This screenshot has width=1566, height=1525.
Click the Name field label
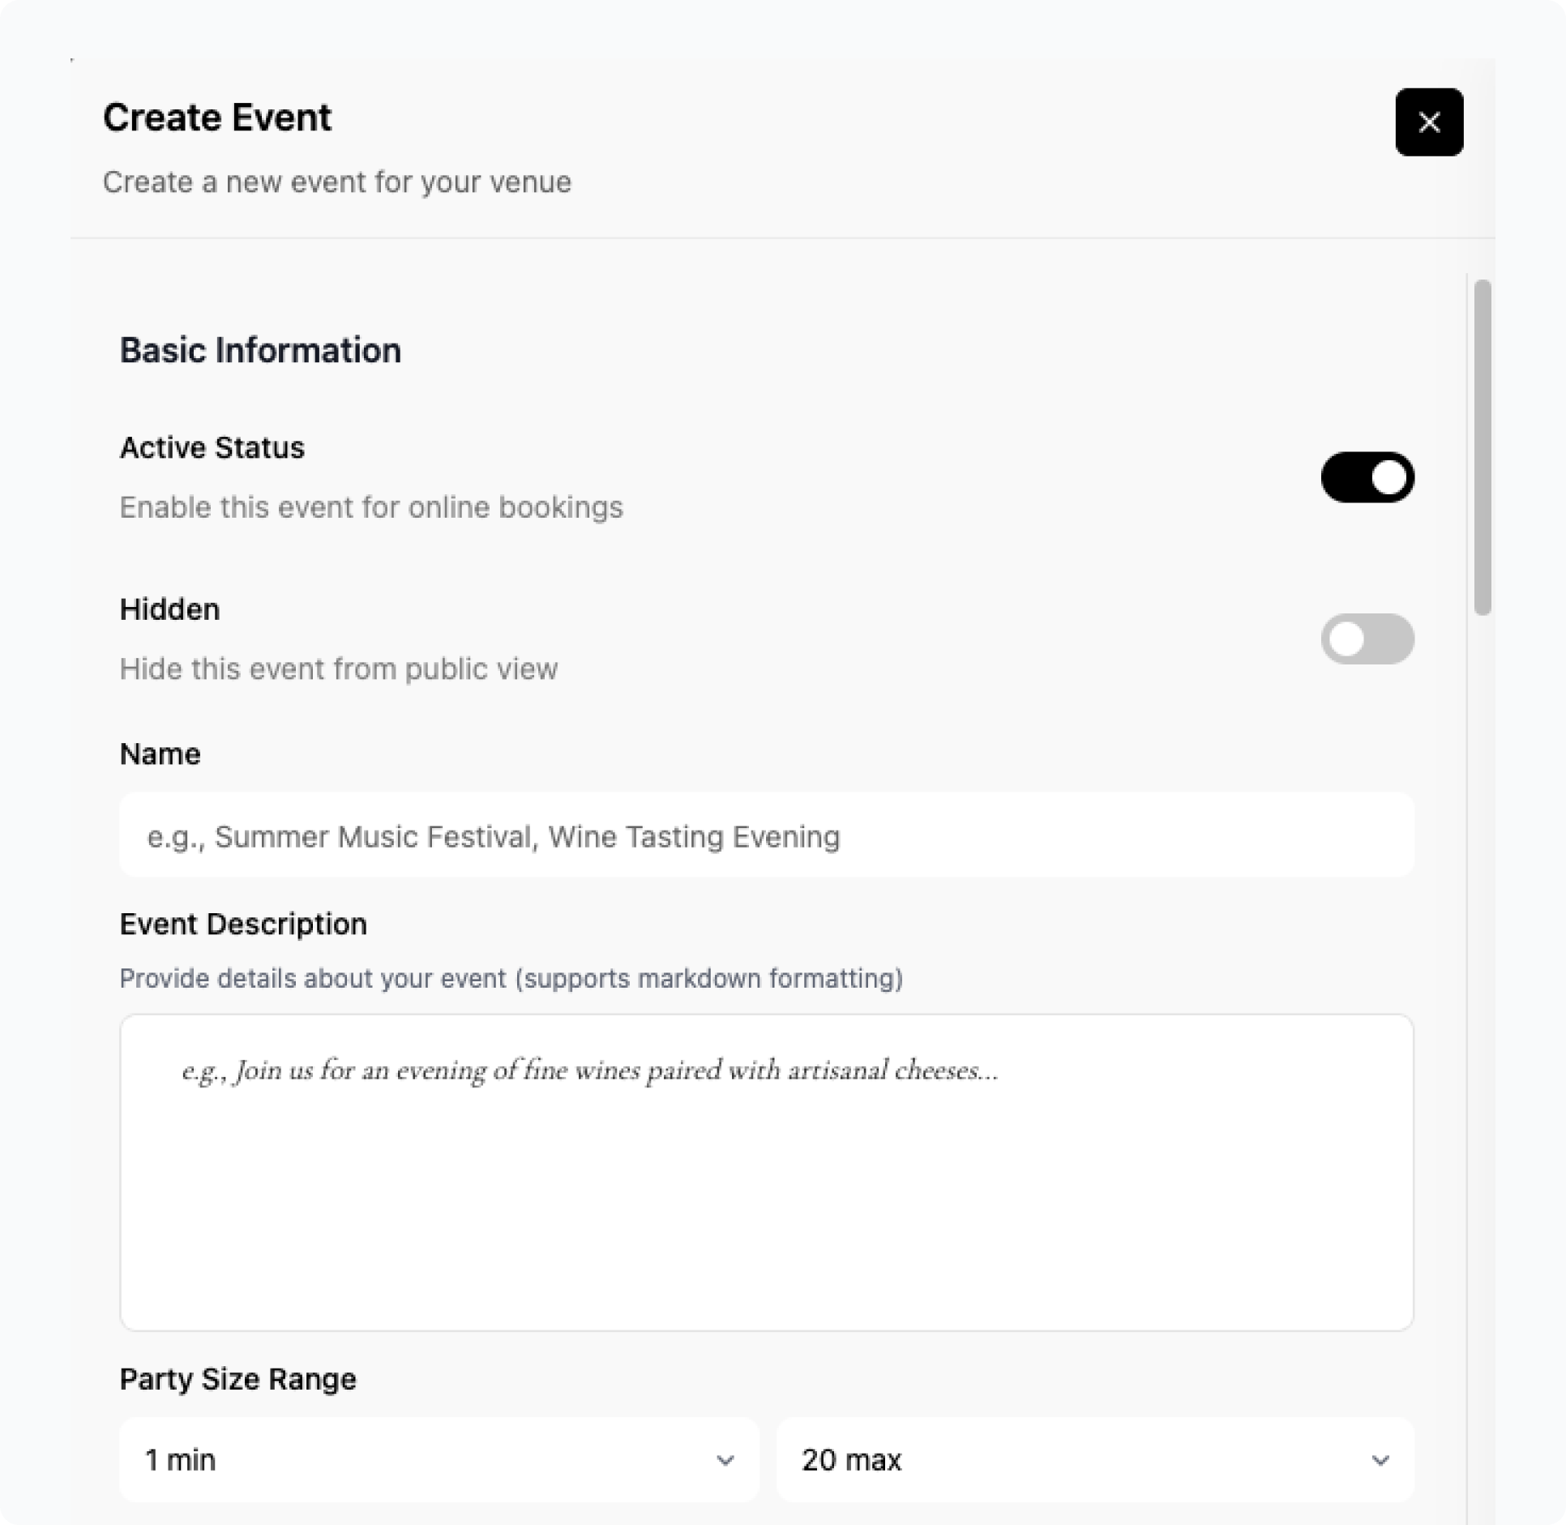(x=160, y=754)
